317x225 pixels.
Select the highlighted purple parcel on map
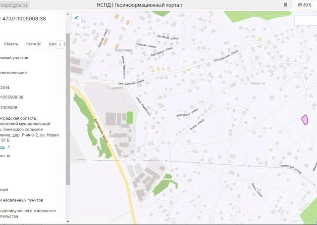click(x=305, y=120)
